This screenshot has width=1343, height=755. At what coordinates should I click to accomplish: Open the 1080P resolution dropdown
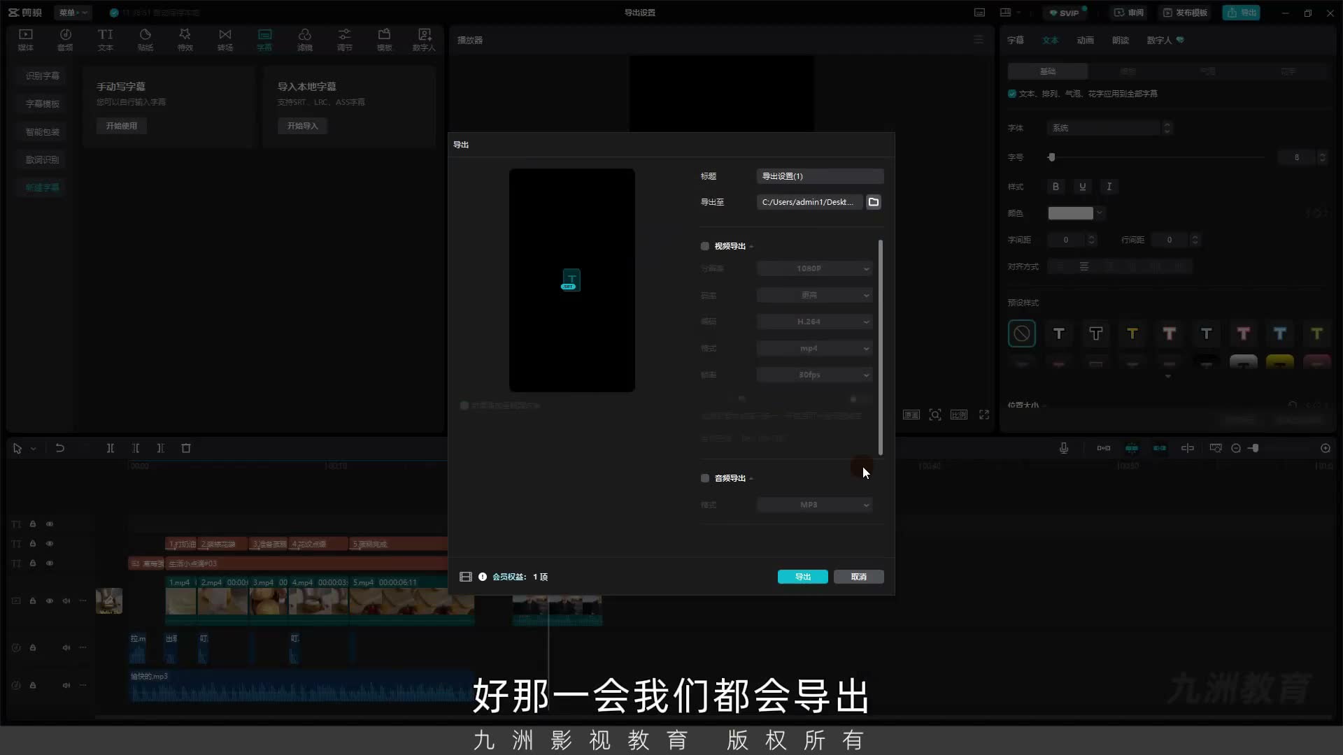click(x=815, y=268)
